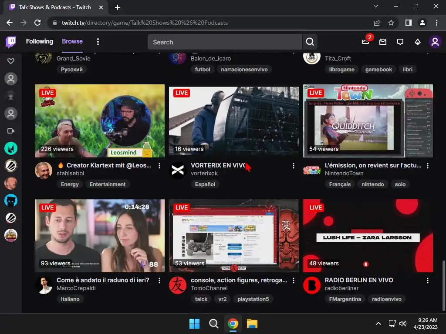Open VORTERIX EN VIVO stream title
Screen dimensions: 446x334
pyautogui.click(x=219, y=165)
